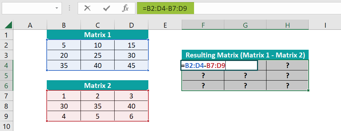The image size is (341, 131).
Task: Click the Matrix 2 title cell
Action: pyautogui.click(x=97, y=85)
